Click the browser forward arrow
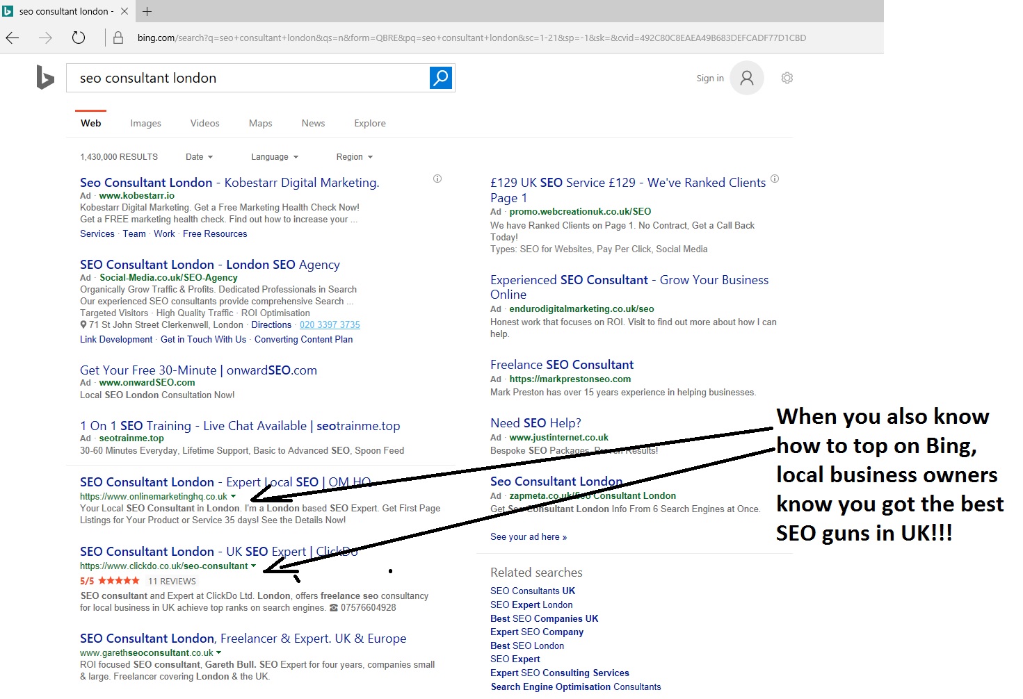1023x699 pixels. point(46,38)
